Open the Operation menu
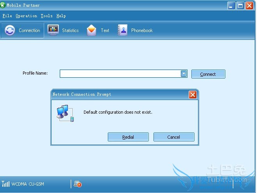Screen dimensions: 257x193 click(x=27, y=16)
